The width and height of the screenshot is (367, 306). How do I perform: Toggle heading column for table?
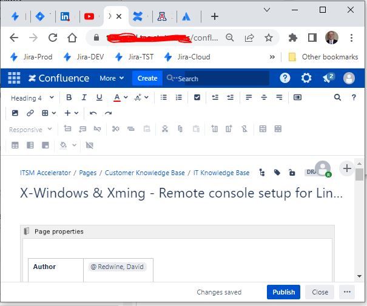coord(30,145)
